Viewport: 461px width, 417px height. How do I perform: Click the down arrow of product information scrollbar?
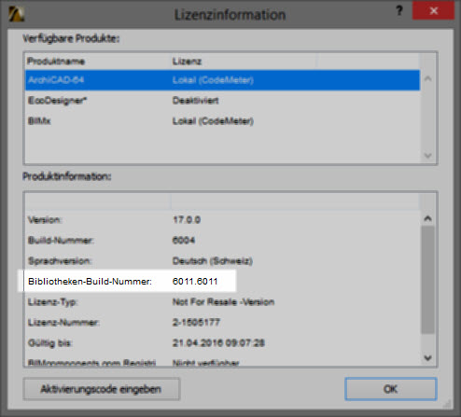pyautogui.click(x=428, y=357)
